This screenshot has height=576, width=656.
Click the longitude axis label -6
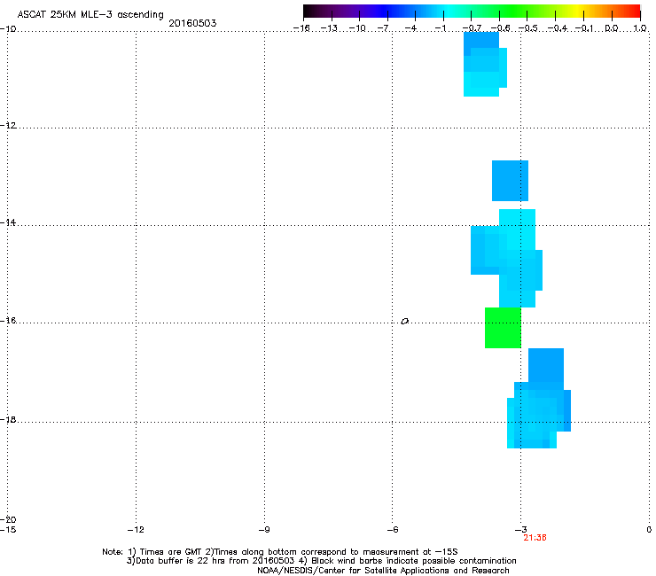tap(392, 530)
